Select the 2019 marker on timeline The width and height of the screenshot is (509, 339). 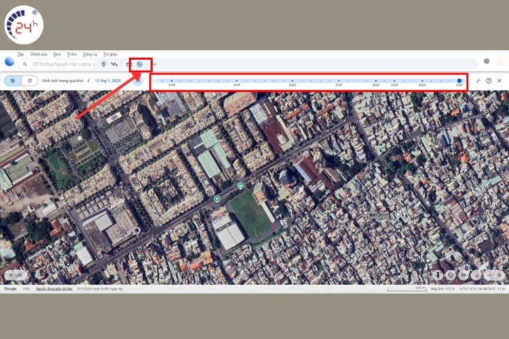(237, 81)
